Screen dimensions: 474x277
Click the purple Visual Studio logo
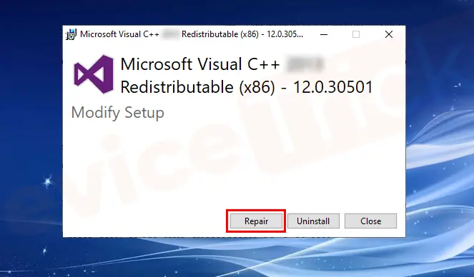tap(94, 74)
